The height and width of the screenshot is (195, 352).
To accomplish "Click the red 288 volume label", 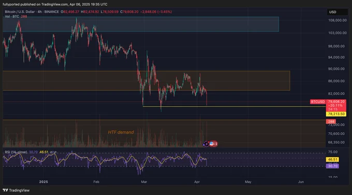I will (331, 122).
